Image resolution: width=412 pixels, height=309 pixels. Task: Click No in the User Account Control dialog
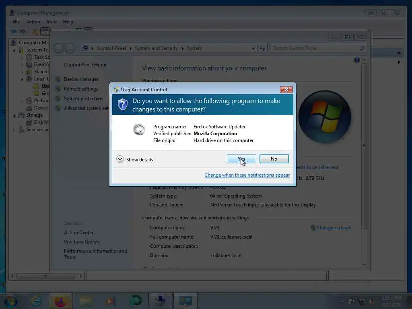(274, 159)
